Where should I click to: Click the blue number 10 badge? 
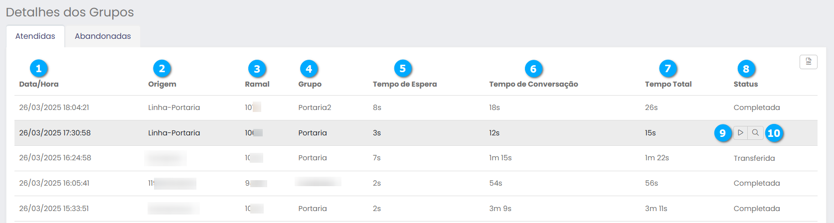click(774, 133)
